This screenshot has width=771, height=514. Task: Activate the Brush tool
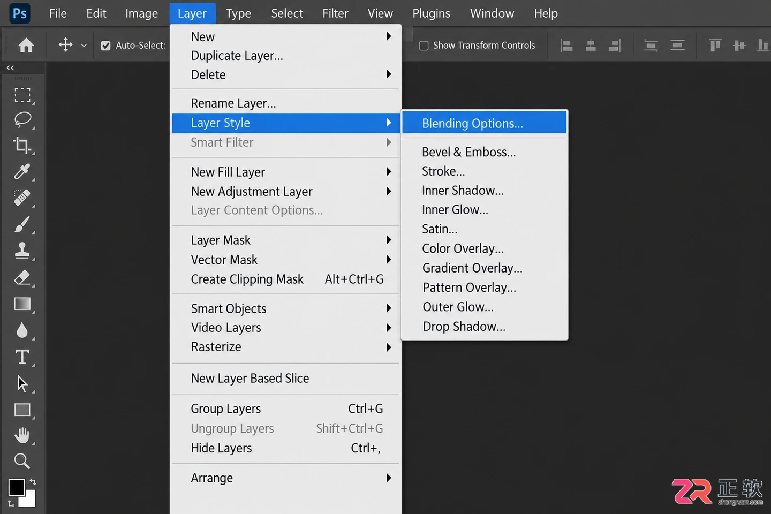pos(22,224)
